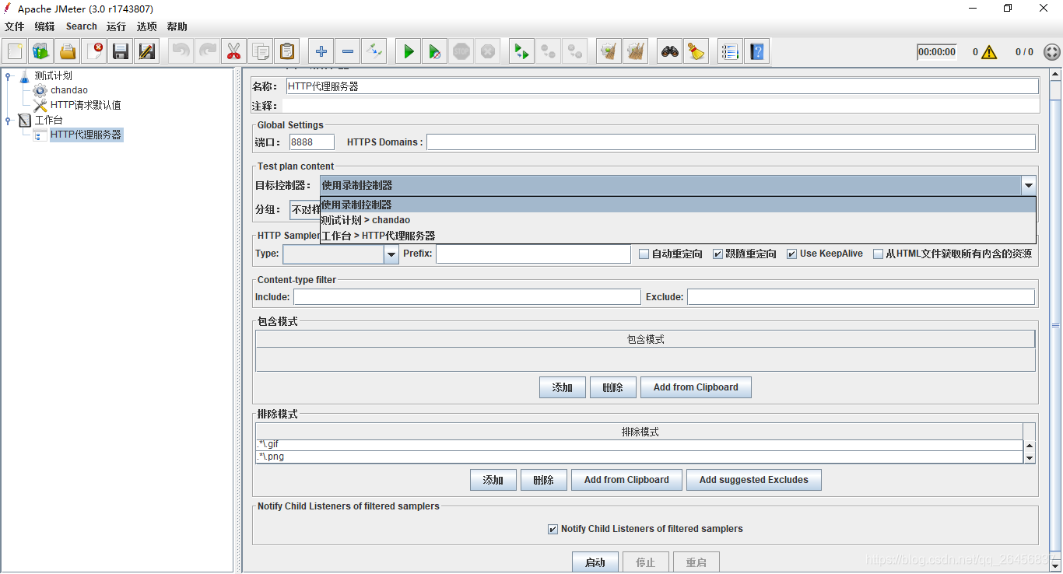1063x574 pixels.
Task: Click Add suggested Excludes button
Action: tap(753, 480)
